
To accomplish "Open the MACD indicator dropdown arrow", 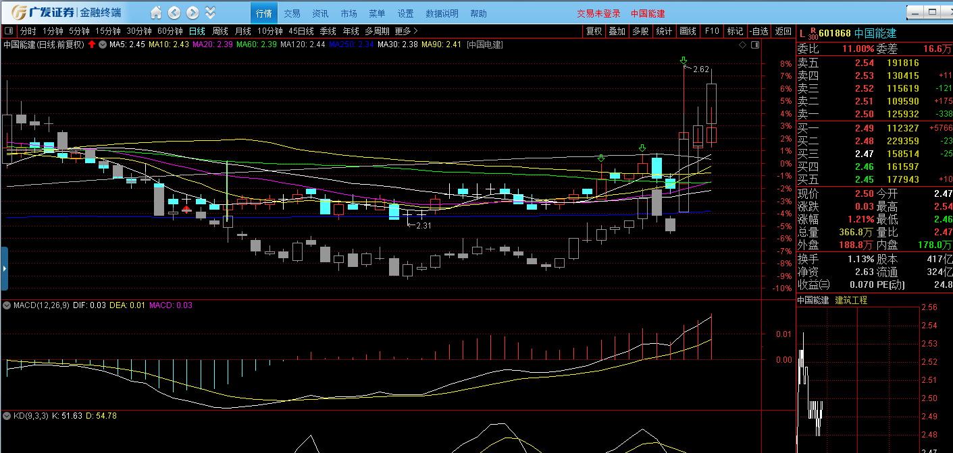I will [7, 305].
